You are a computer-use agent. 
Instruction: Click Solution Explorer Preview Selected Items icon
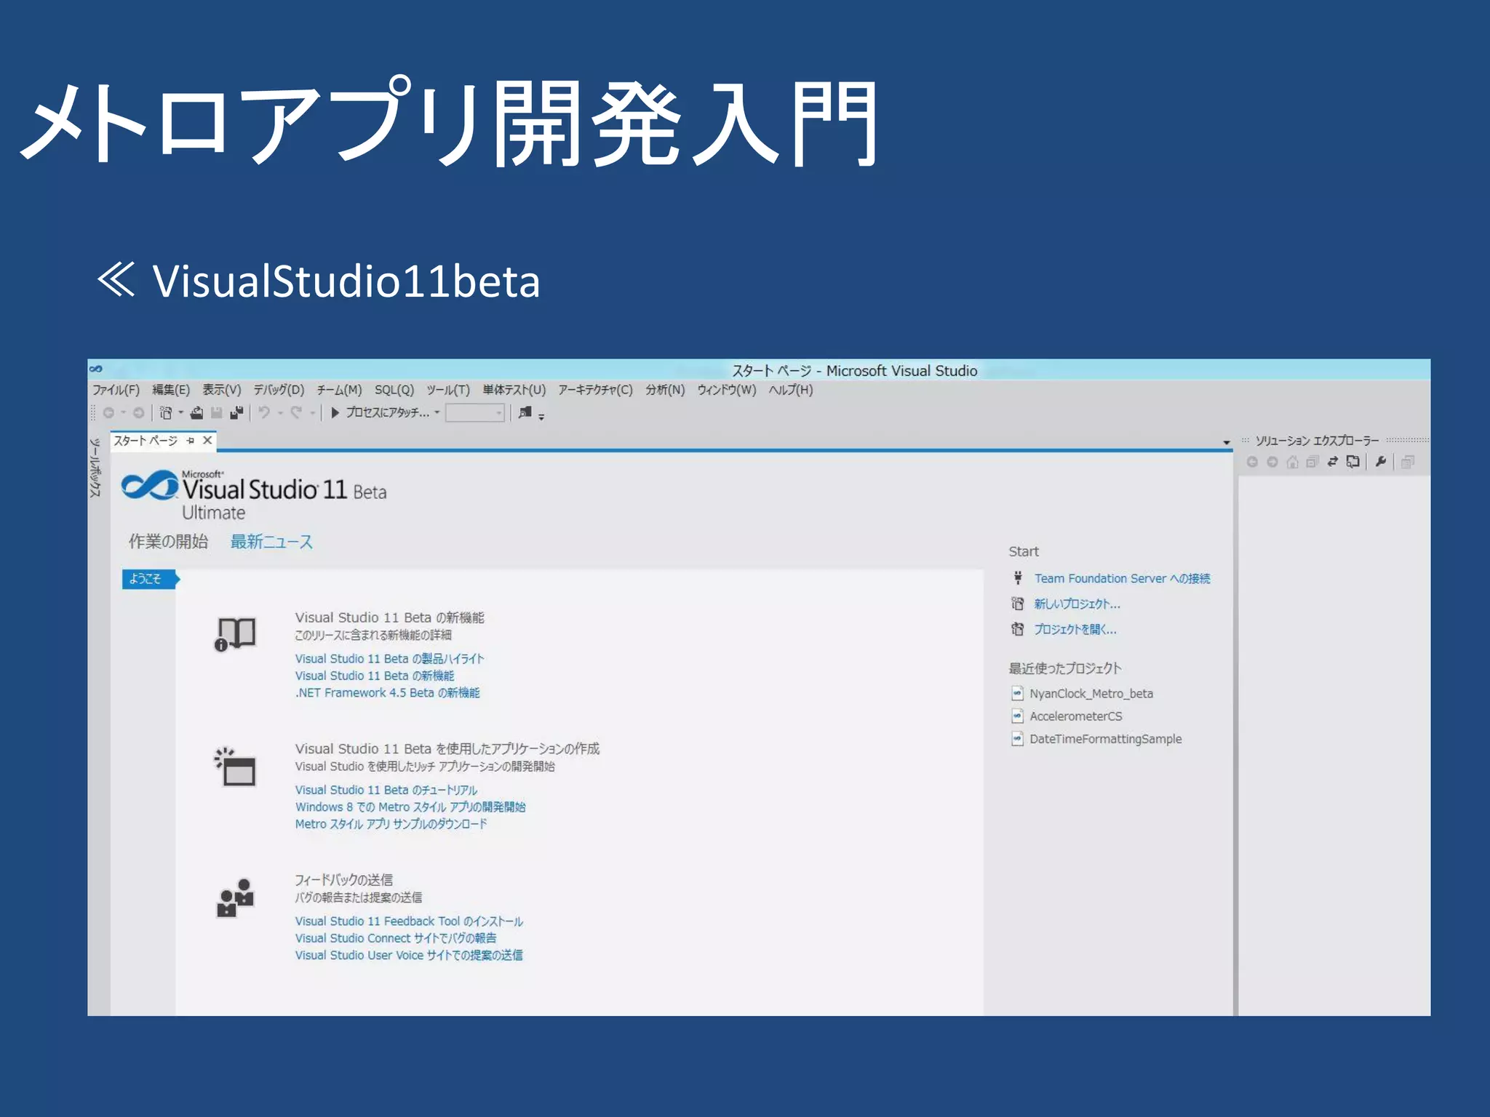coord(1409,462)
